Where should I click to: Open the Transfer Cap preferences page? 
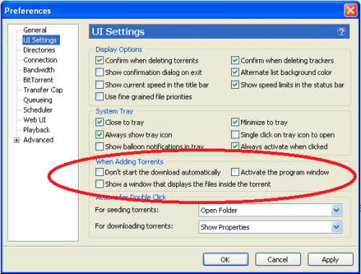[x=43, y=90]
